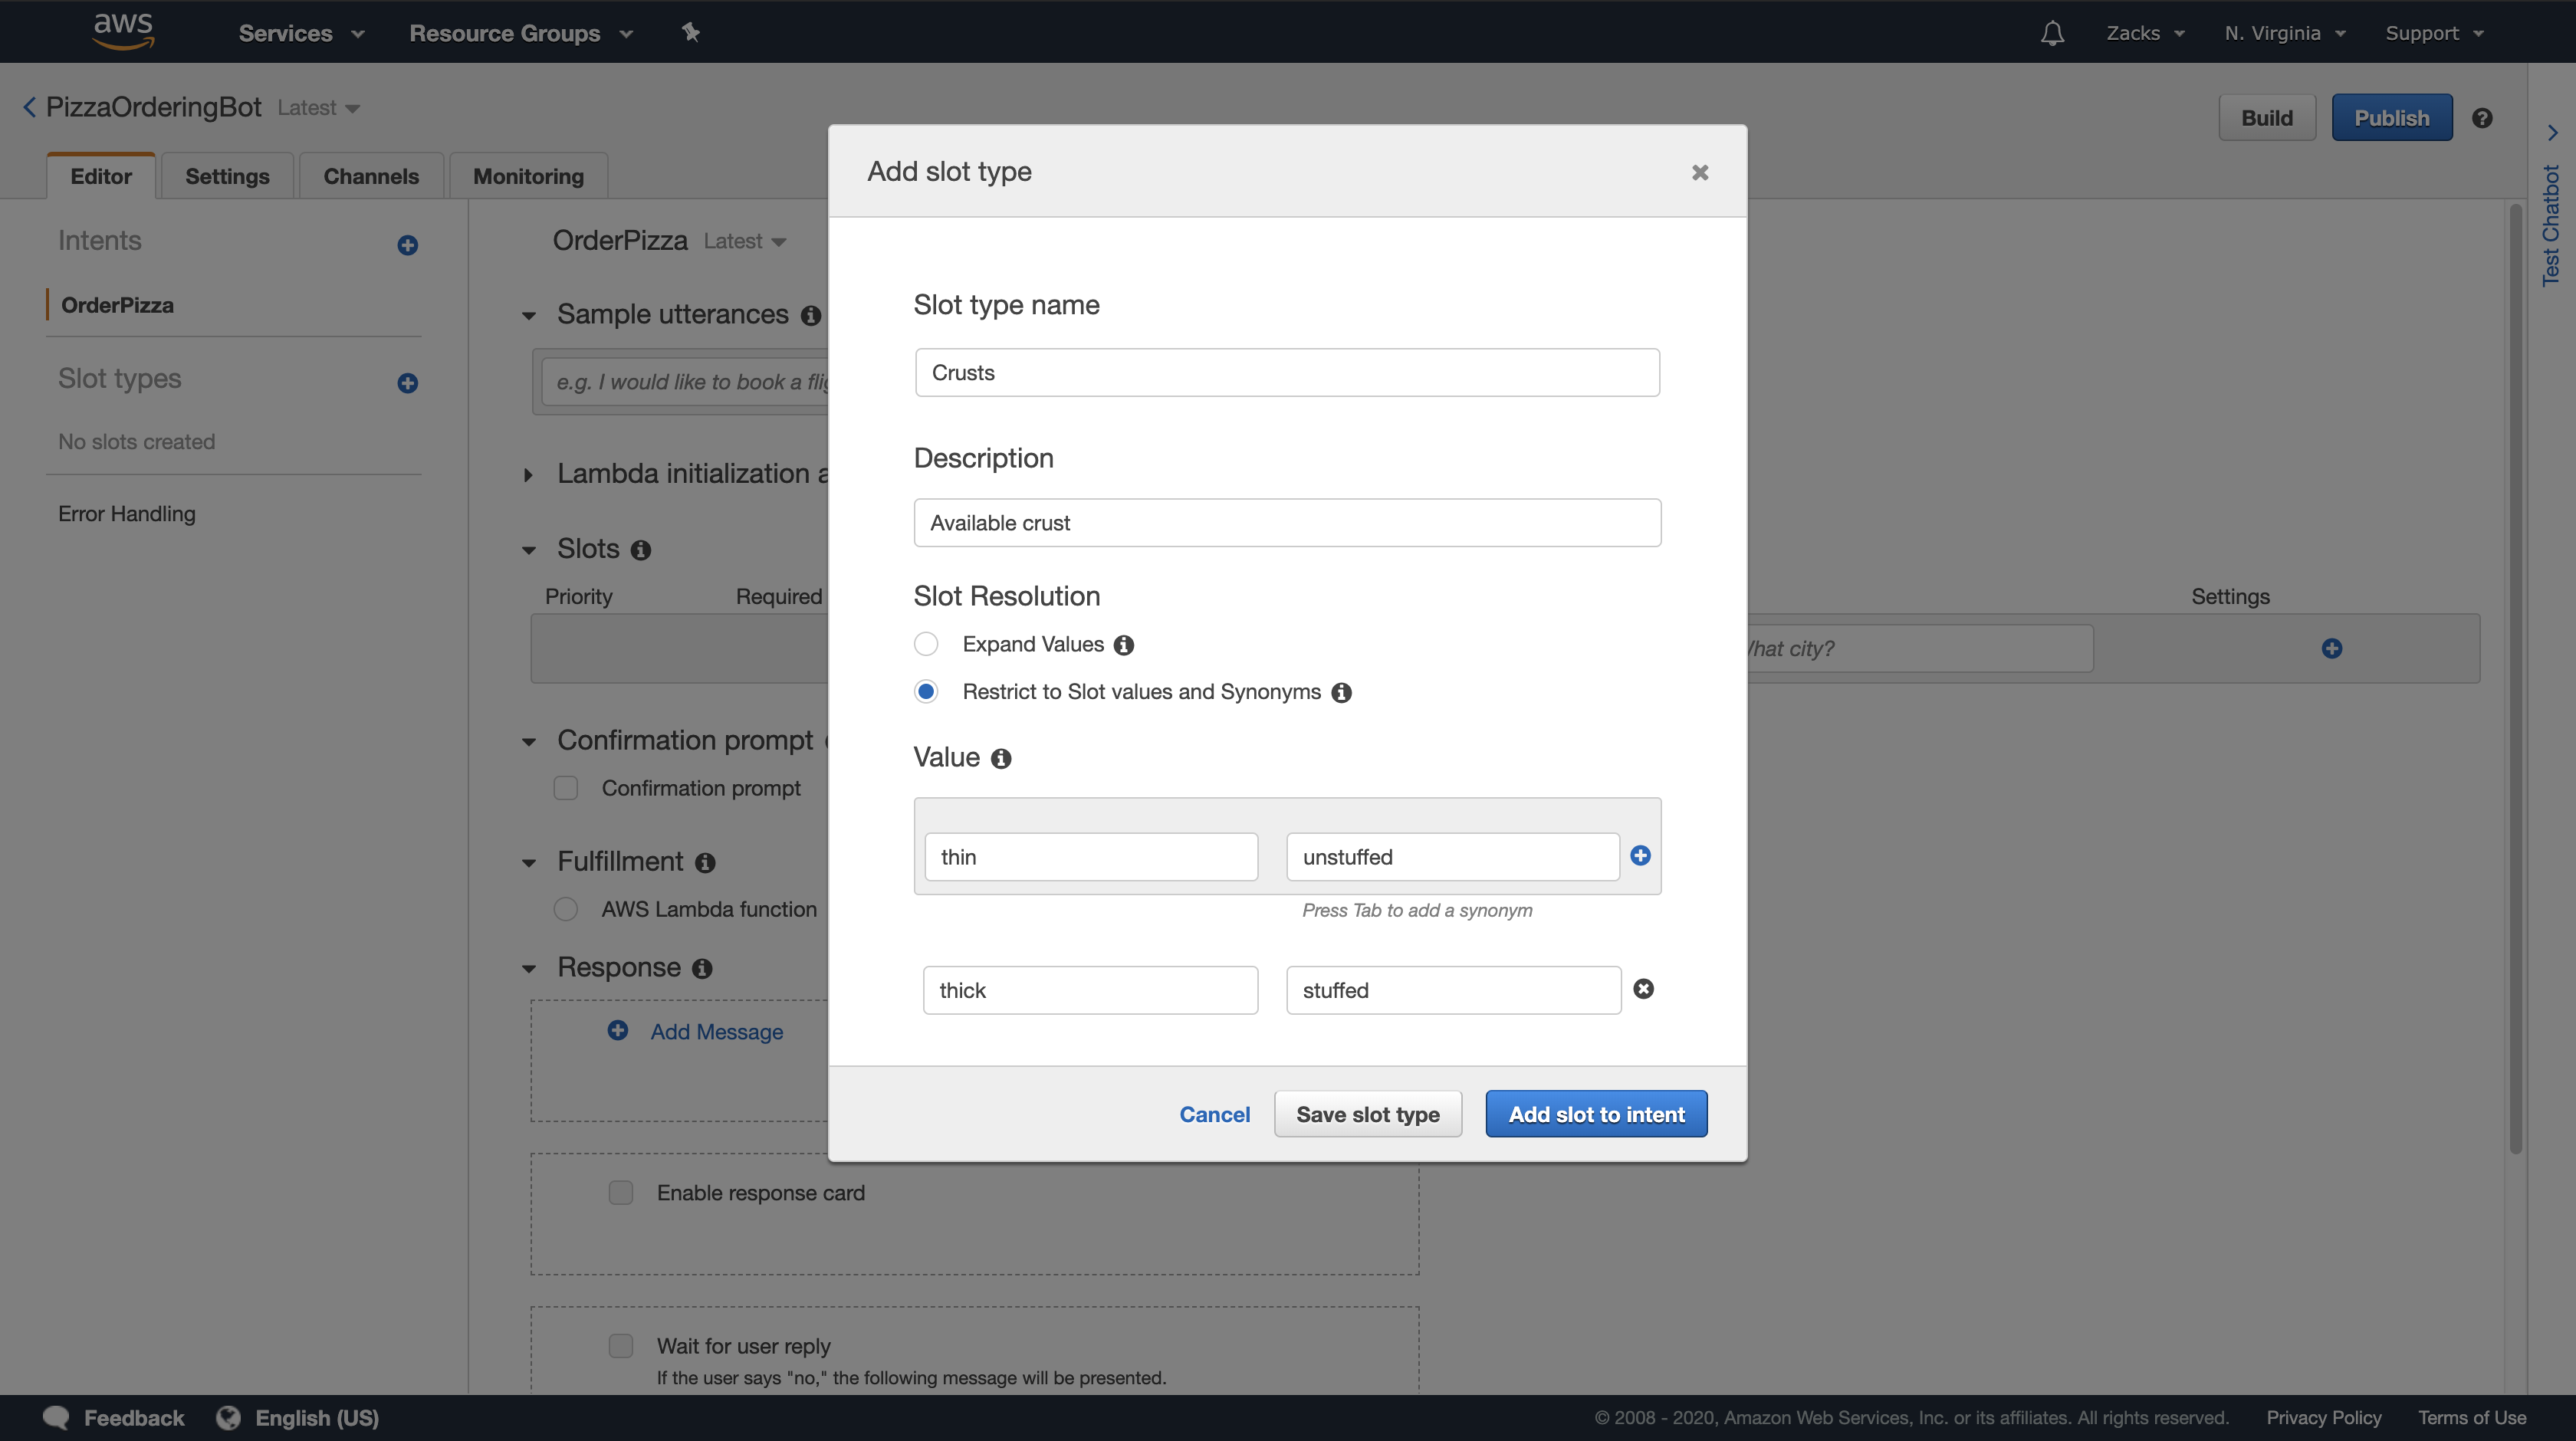Switch to the Channels tab
The image size is (2576, 1441).
tap(371, 176)
